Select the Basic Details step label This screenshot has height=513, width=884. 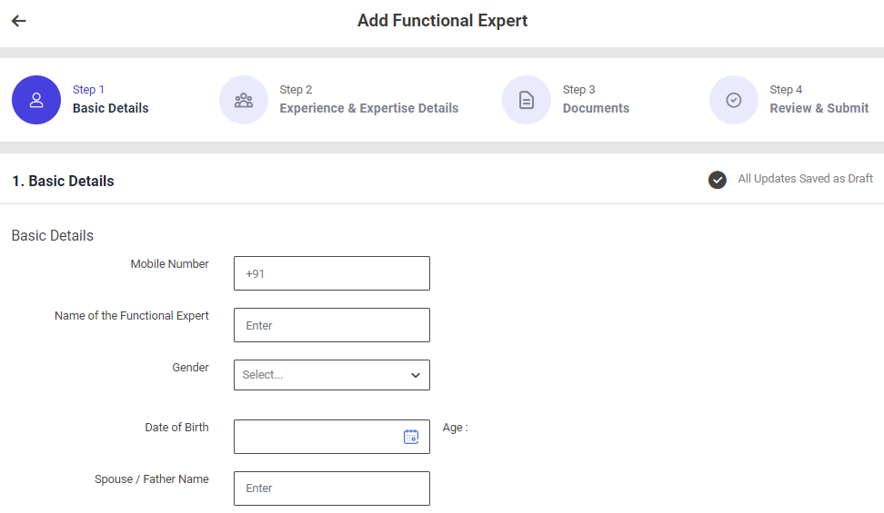click(x=110, y=108)
